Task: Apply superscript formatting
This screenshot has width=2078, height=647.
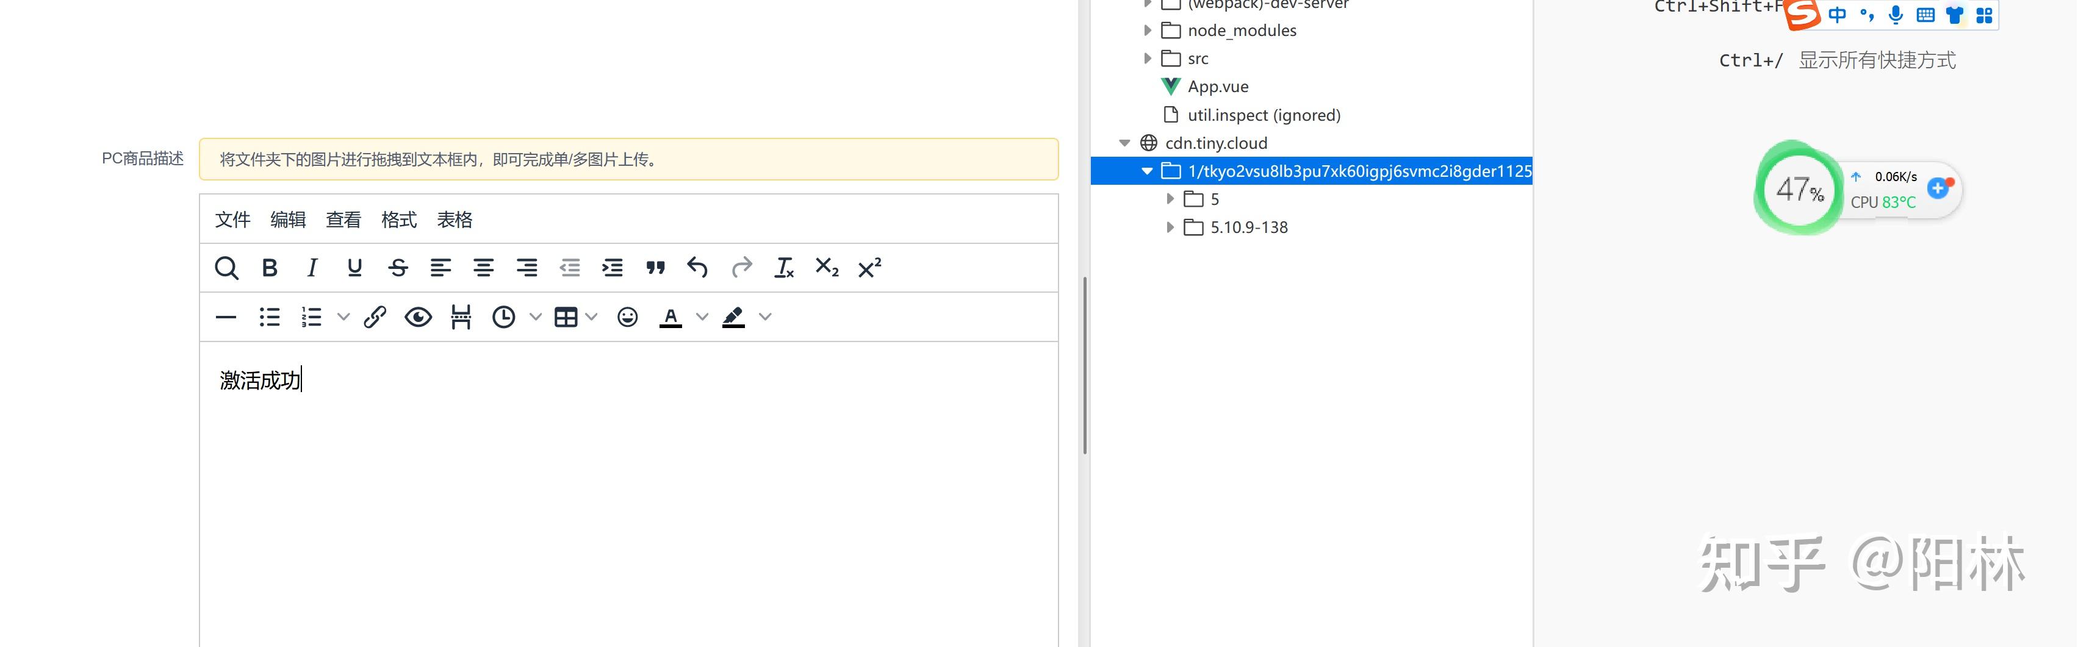Action: point(869,268)
